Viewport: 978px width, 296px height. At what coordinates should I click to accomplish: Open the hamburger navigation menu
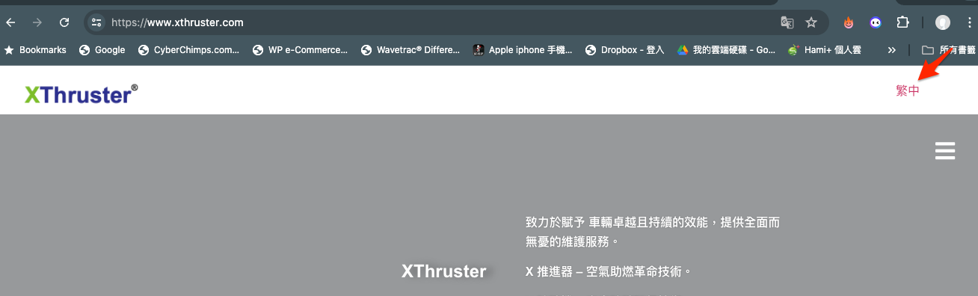[x=945, y=150]
